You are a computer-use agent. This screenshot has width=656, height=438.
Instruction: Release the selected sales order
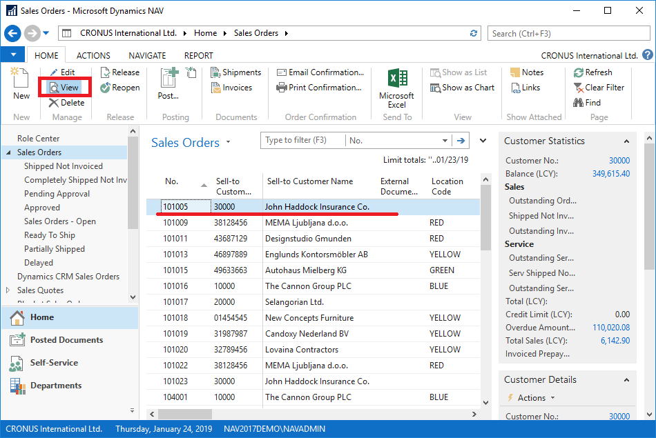coord(120,72)
